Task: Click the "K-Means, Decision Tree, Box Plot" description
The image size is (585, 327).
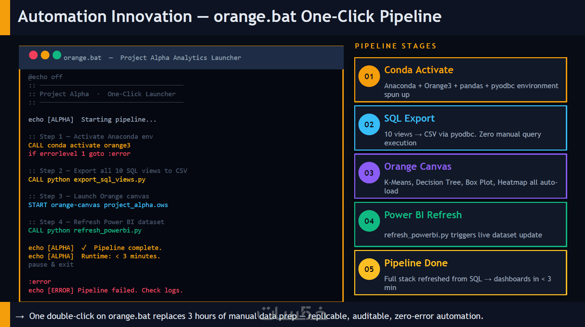Action: pos(471,187)
